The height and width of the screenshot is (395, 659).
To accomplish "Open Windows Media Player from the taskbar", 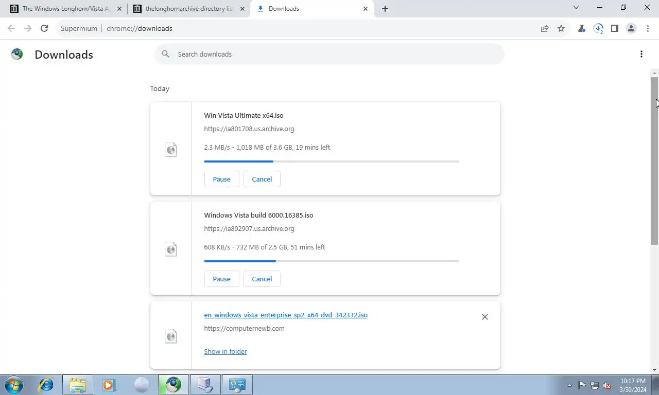I will tap(109, 385).
